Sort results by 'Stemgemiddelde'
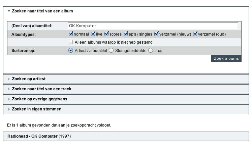Screen dimensions: 251x146 (x=111, y=51)
